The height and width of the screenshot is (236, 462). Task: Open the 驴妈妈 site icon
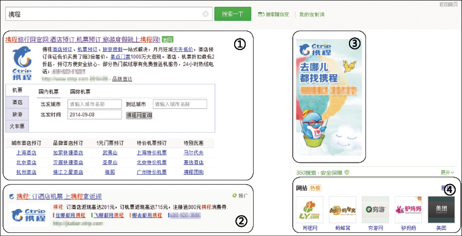(x=408, y=210)
